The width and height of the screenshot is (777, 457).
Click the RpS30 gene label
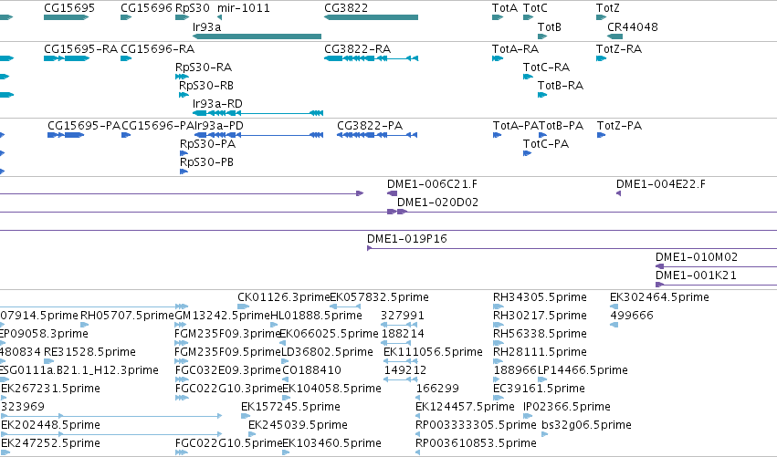193,8
